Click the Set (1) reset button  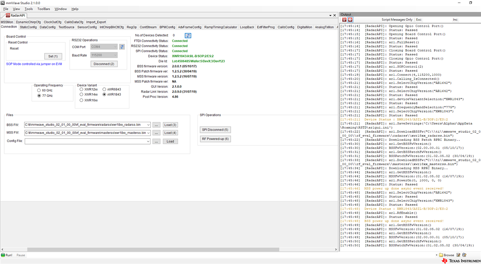click(53, 56)
